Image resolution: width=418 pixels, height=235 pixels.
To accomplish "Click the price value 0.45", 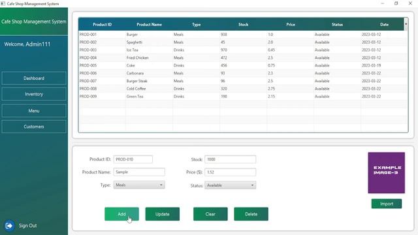I will coord(271,50).
